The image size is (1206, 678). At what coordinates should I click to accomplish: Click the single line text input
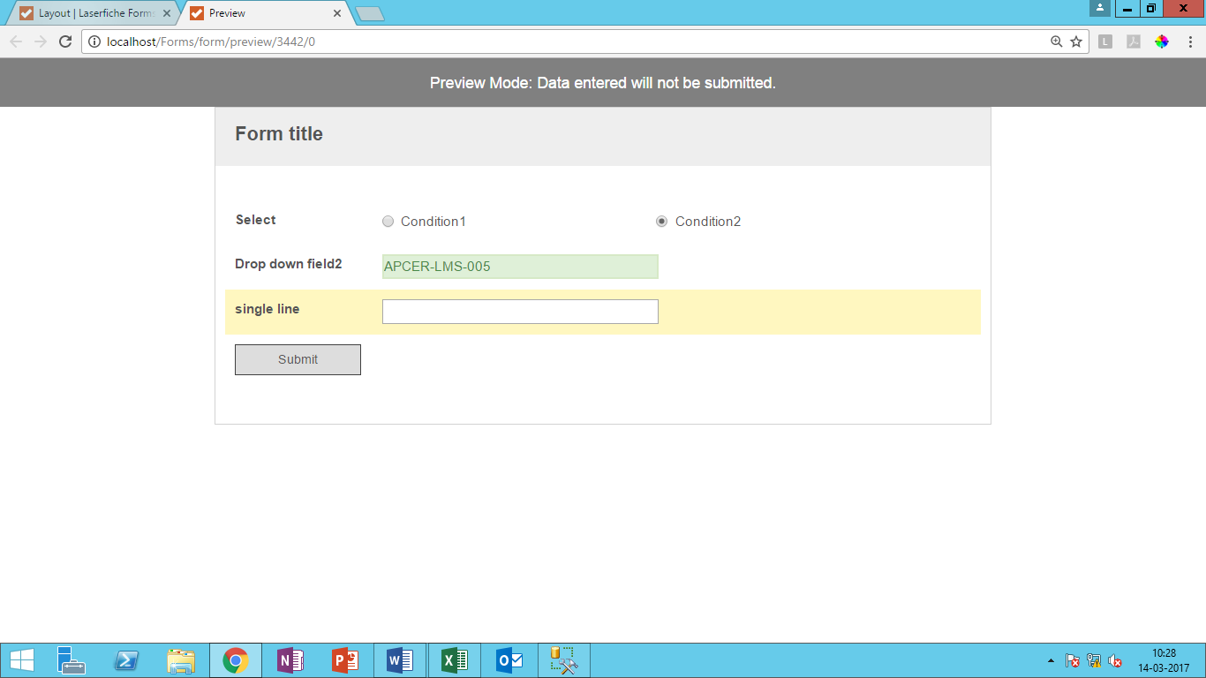pos(520,312)
